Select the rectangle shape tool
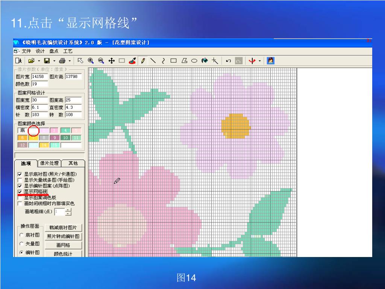 click(174, 61)
